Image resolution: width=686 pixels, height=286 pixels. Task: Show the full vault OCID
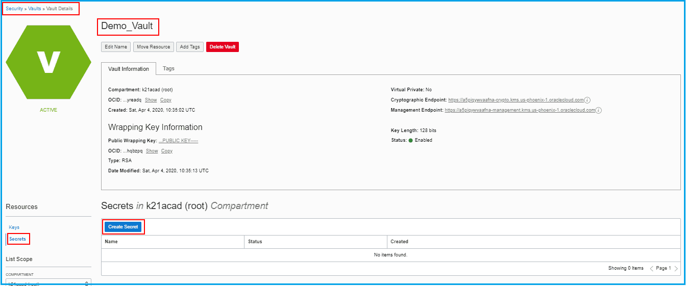(x=151, y=100)
